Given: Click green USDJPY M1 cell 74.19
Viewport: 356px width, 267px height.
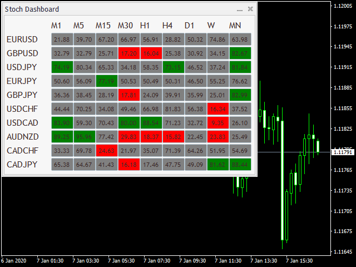Looking at the screenshot, I should 62,67.
